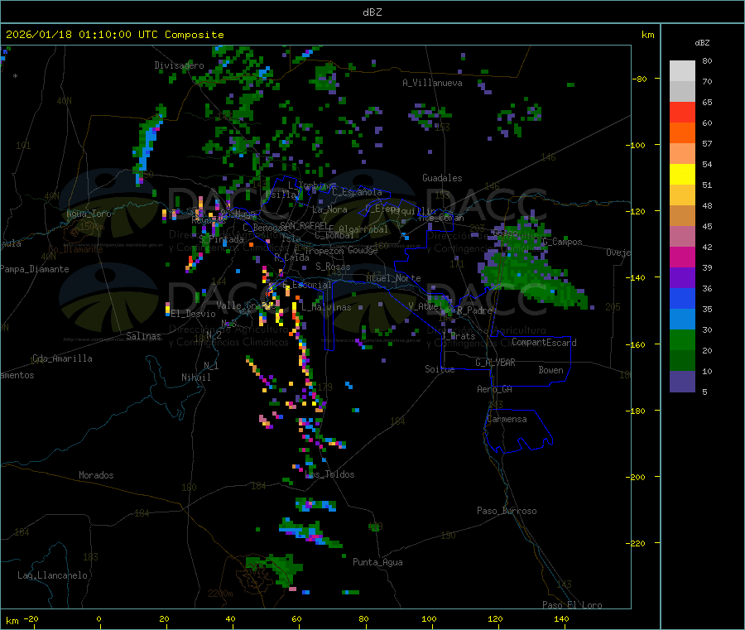Click the 'Paso_Barroso' location label
The width and height of the screenshot is (745, 630).
[x=507, y=512]
